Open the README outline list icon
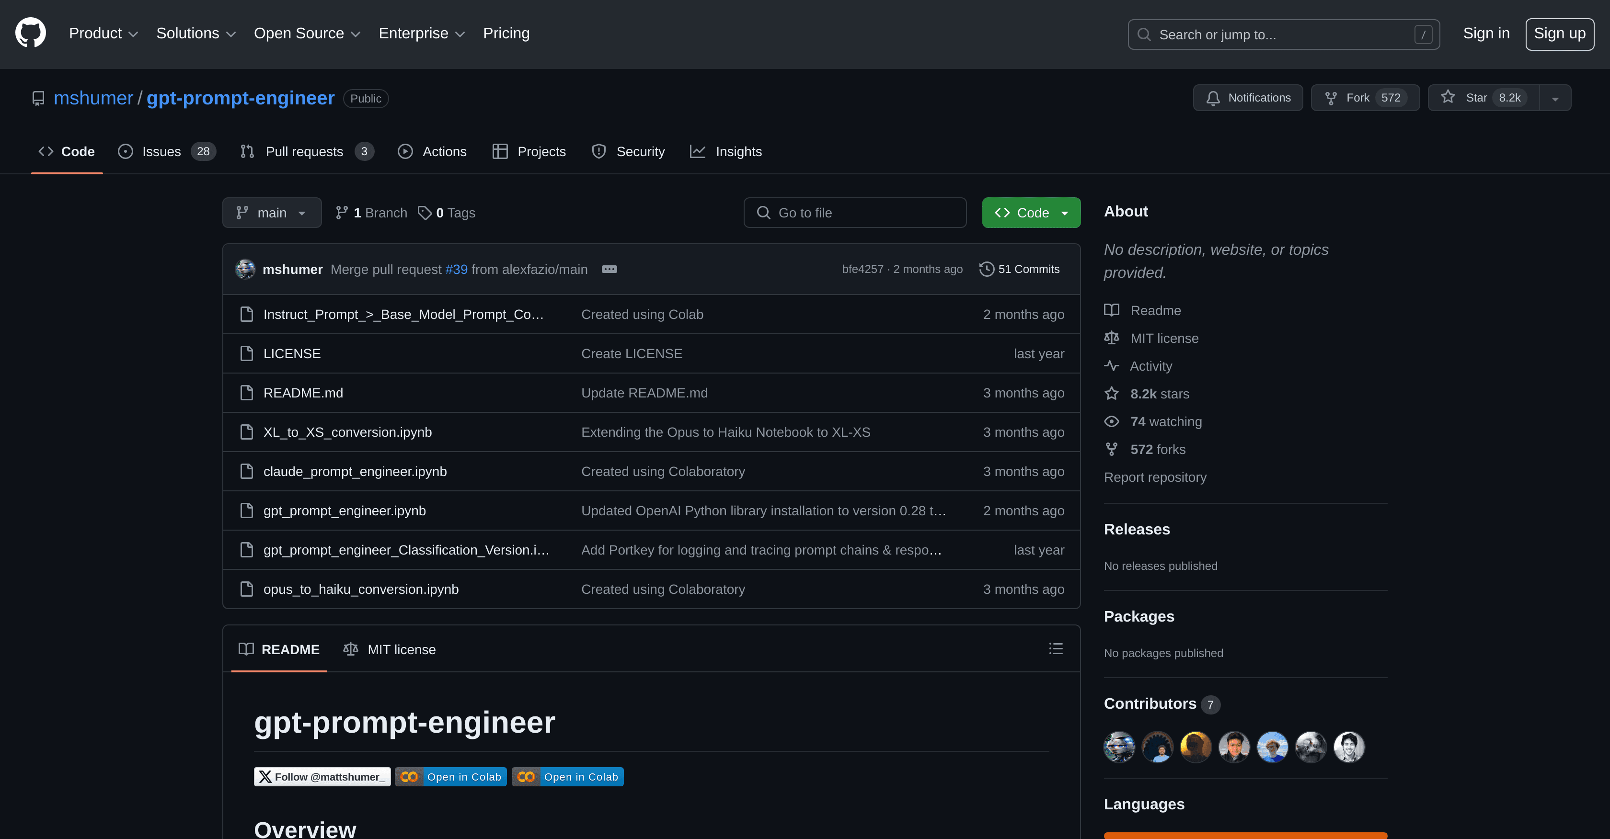 [1056, 648]
